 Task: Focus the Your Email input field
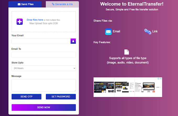click(41, 41)
